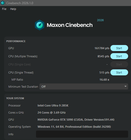Click the Windows 11 operating system value

point(74,127)
